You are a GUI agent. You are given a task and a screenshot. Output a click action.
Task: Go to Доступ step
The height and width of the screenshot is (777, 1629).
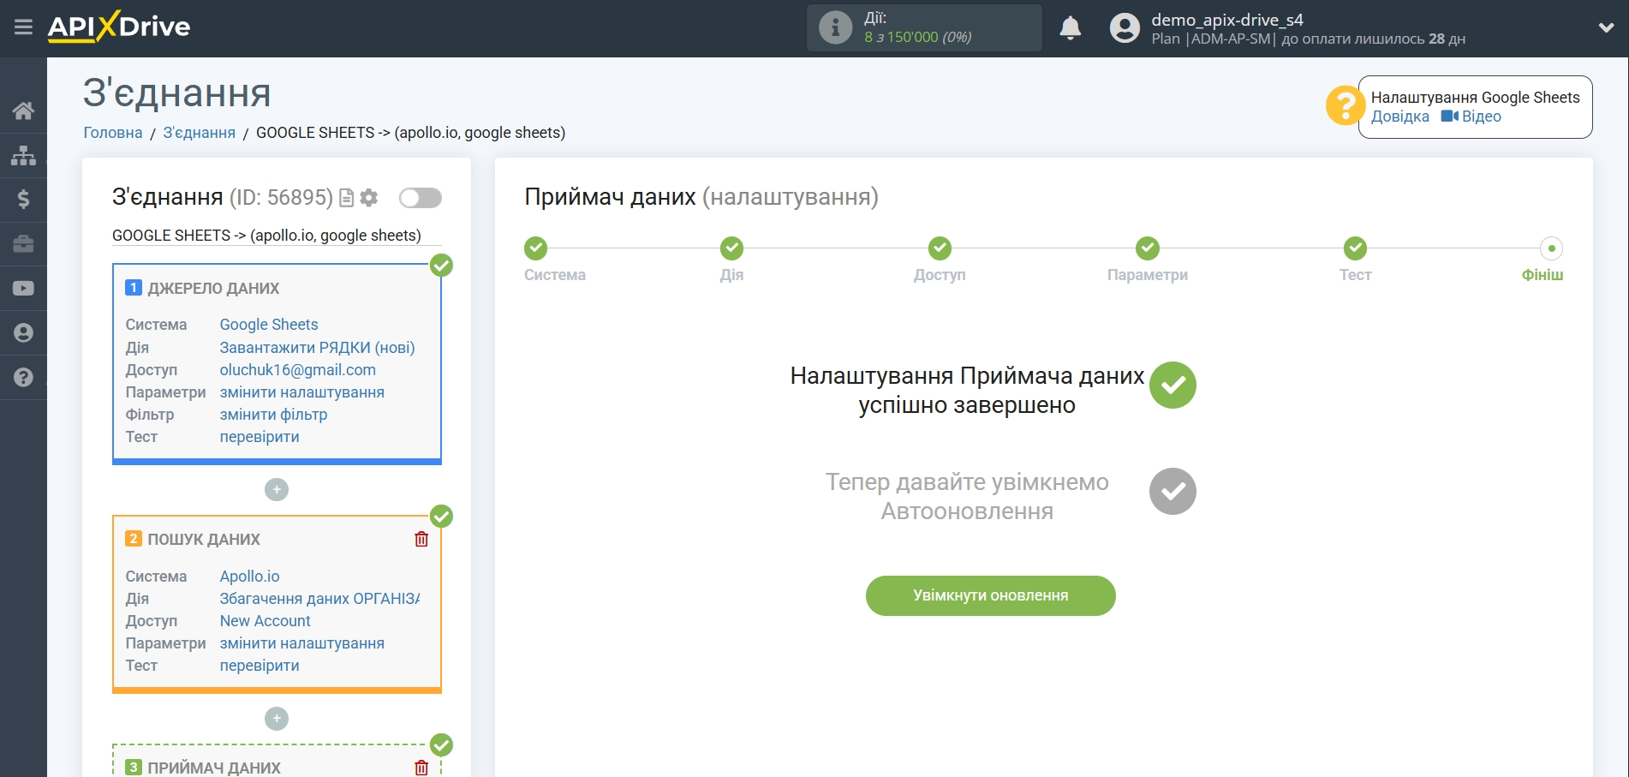940,248
